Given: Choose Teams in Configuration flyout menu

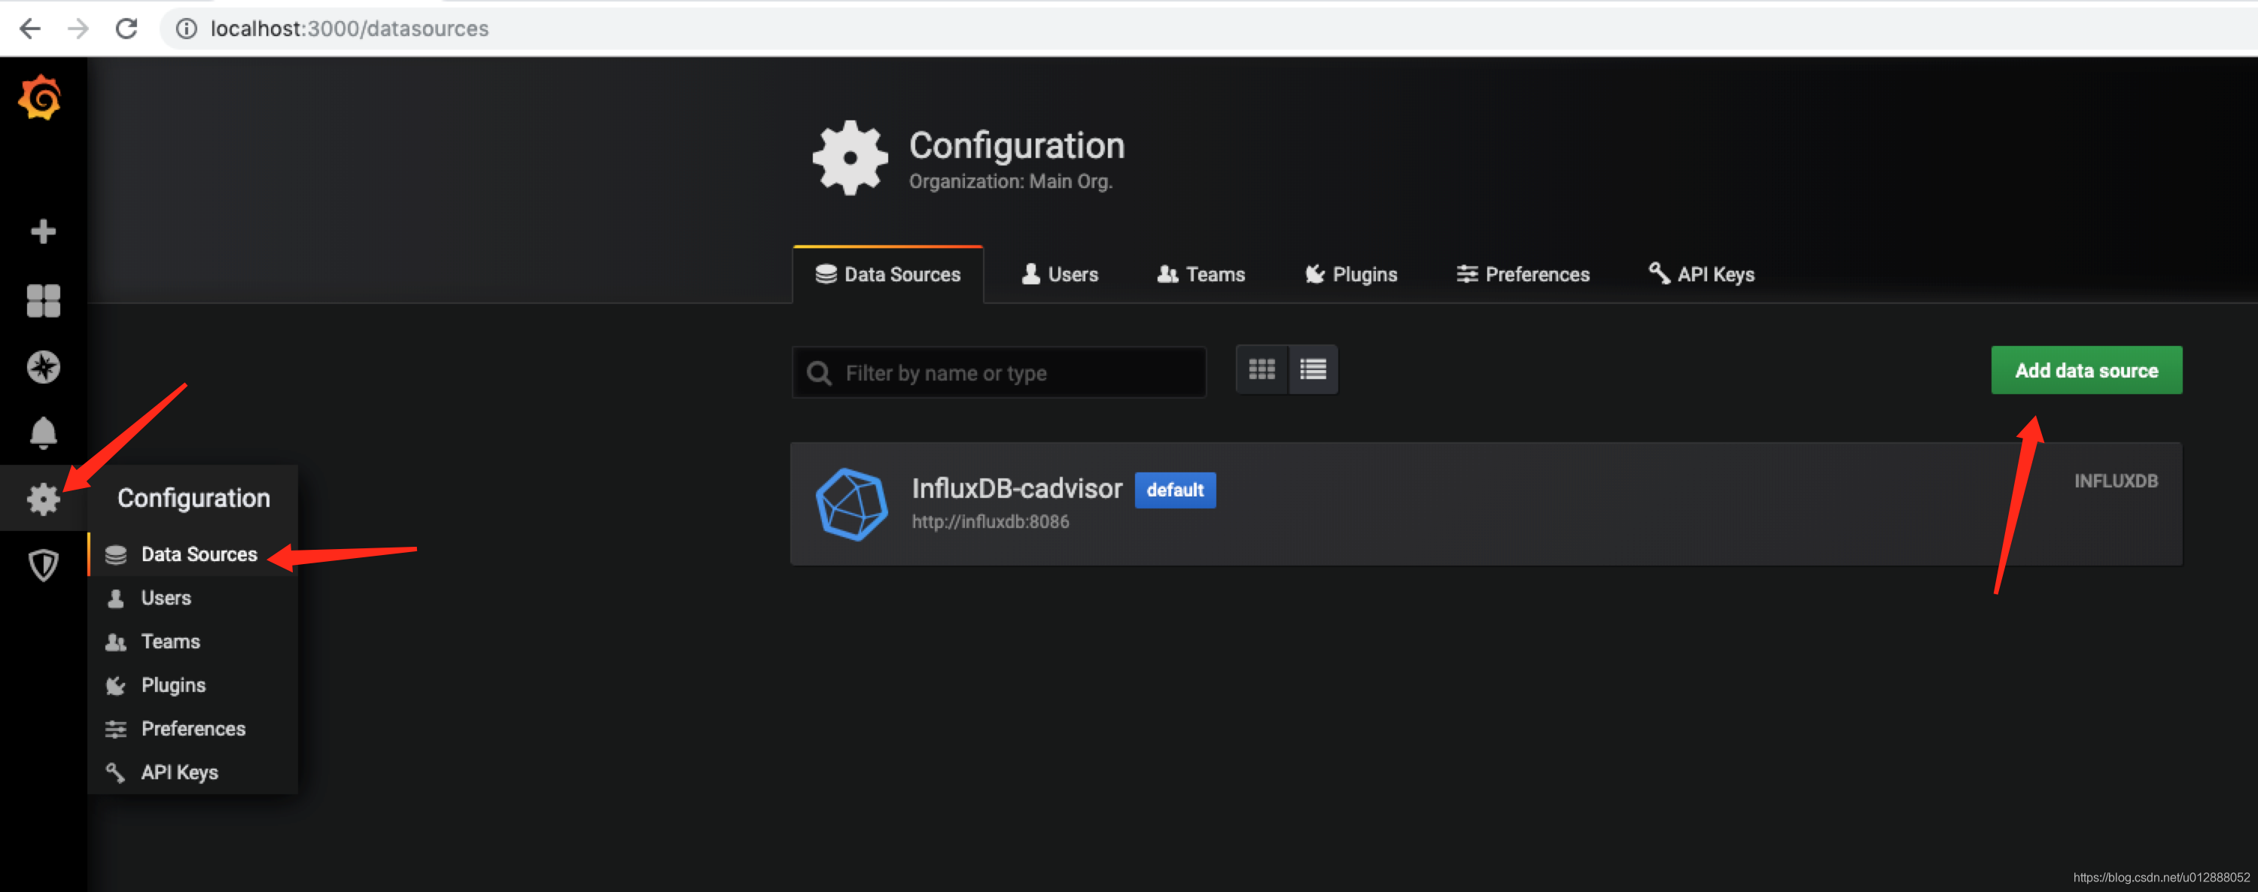Looking at the screenshot, I should 193,642.
